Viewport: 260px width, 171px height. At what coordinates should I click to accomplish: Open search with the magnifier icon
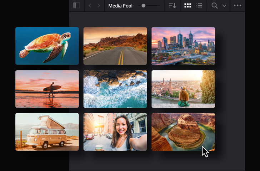pos(215,6)
